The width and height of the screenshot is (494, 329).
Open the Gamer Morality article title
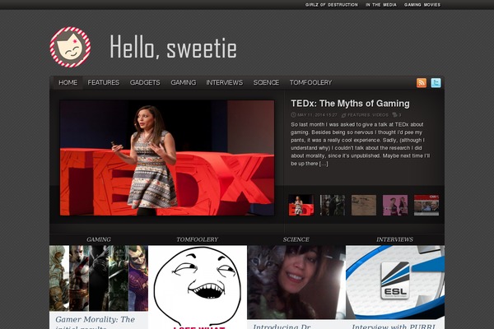[x=95, y=322]
